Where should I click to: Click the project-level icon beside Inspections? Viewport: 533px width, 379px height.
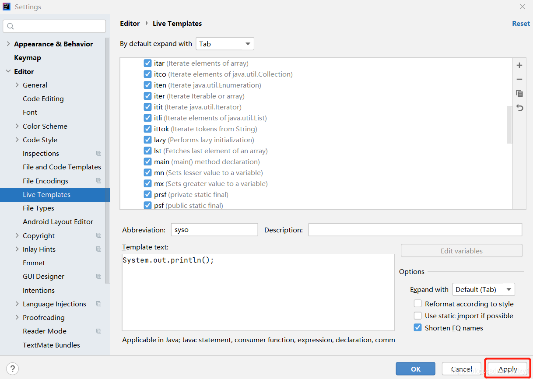[x=98, y=154]
